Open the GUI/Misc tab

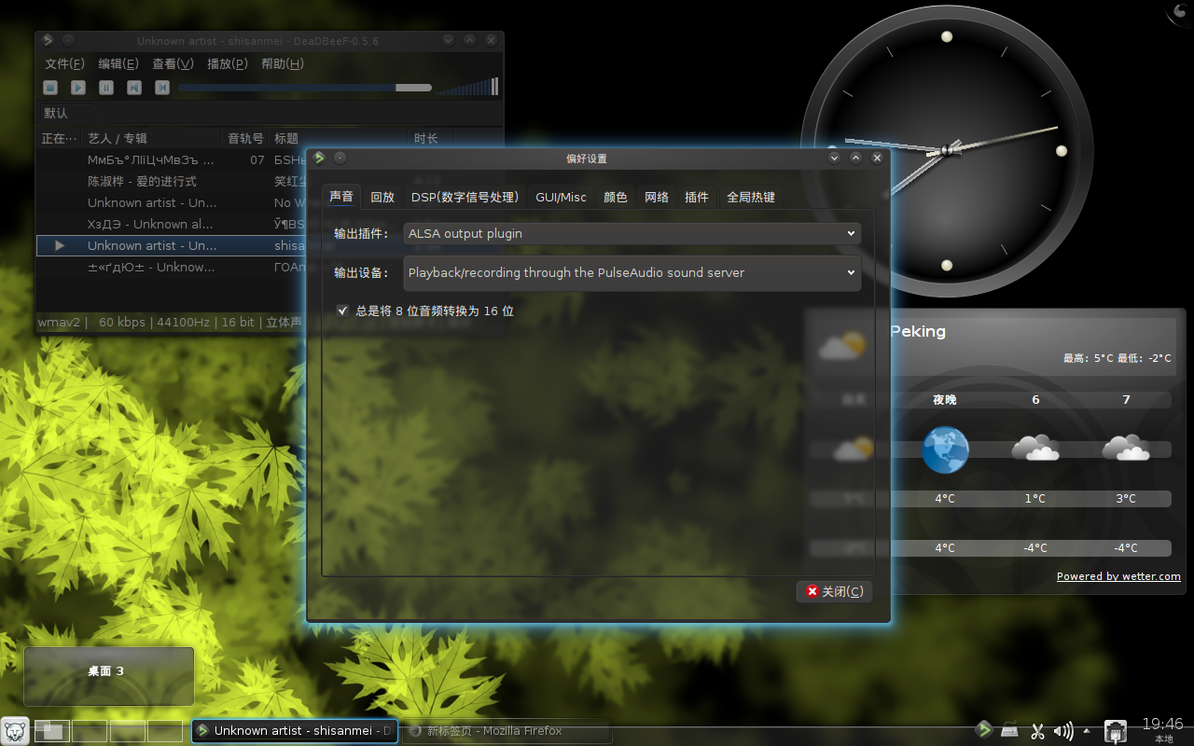(x=561, y=197)
